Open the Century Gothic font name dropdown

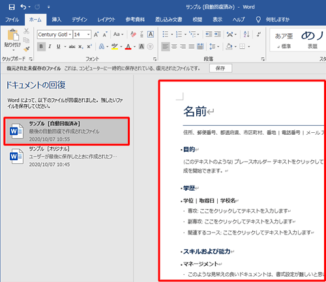point(70,35)
